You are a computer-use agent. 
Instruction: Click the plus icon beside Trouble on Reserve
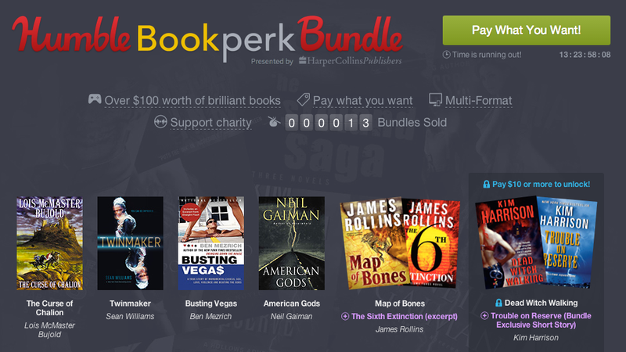tap(484, 316)
